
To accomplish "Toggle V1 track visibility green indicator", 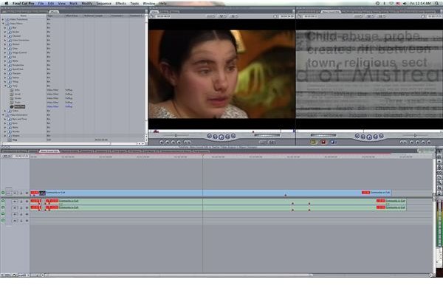I will (x=3, y=193).
